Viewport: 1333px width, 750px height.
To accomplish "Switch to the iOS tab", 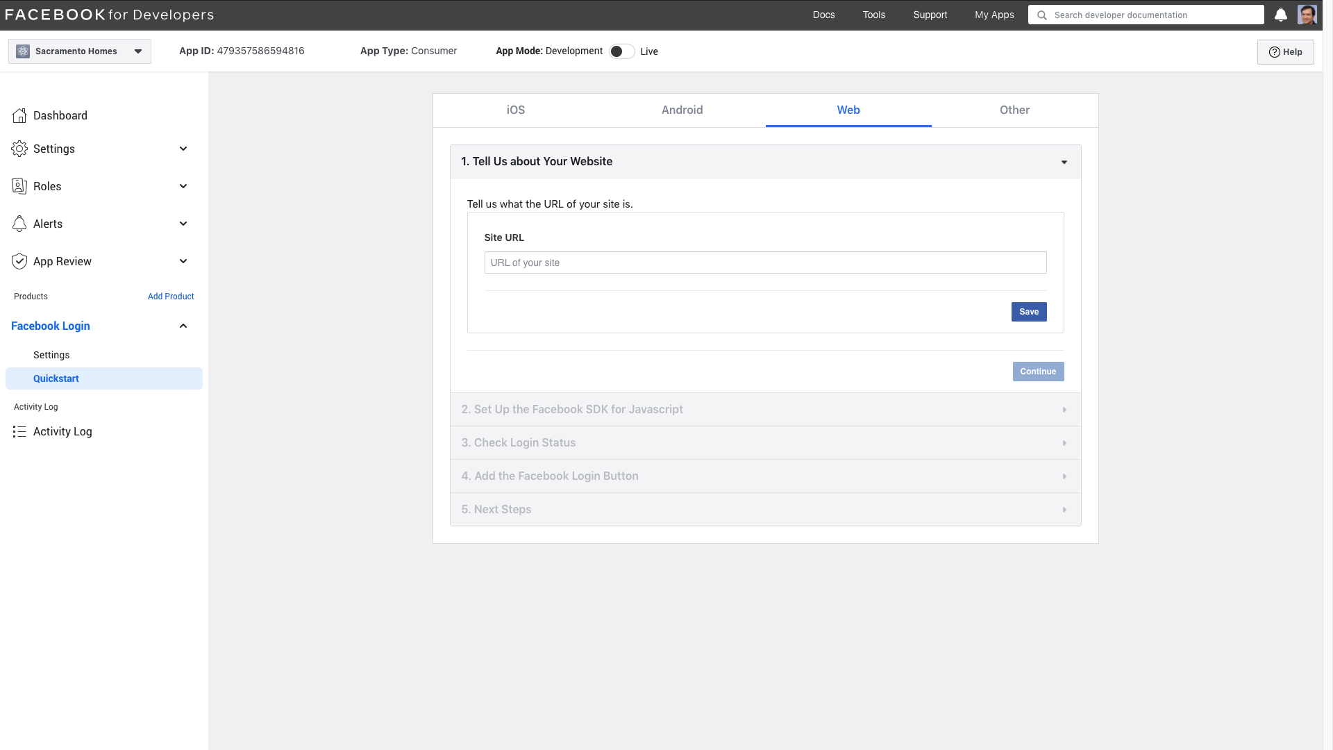I will tap(516, 110).
